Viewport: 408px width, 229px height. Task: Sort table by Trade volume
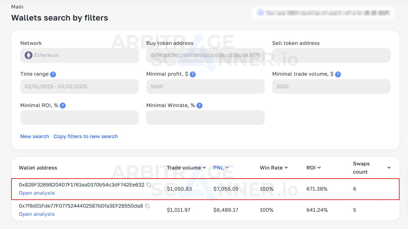(x=187, y=168)
